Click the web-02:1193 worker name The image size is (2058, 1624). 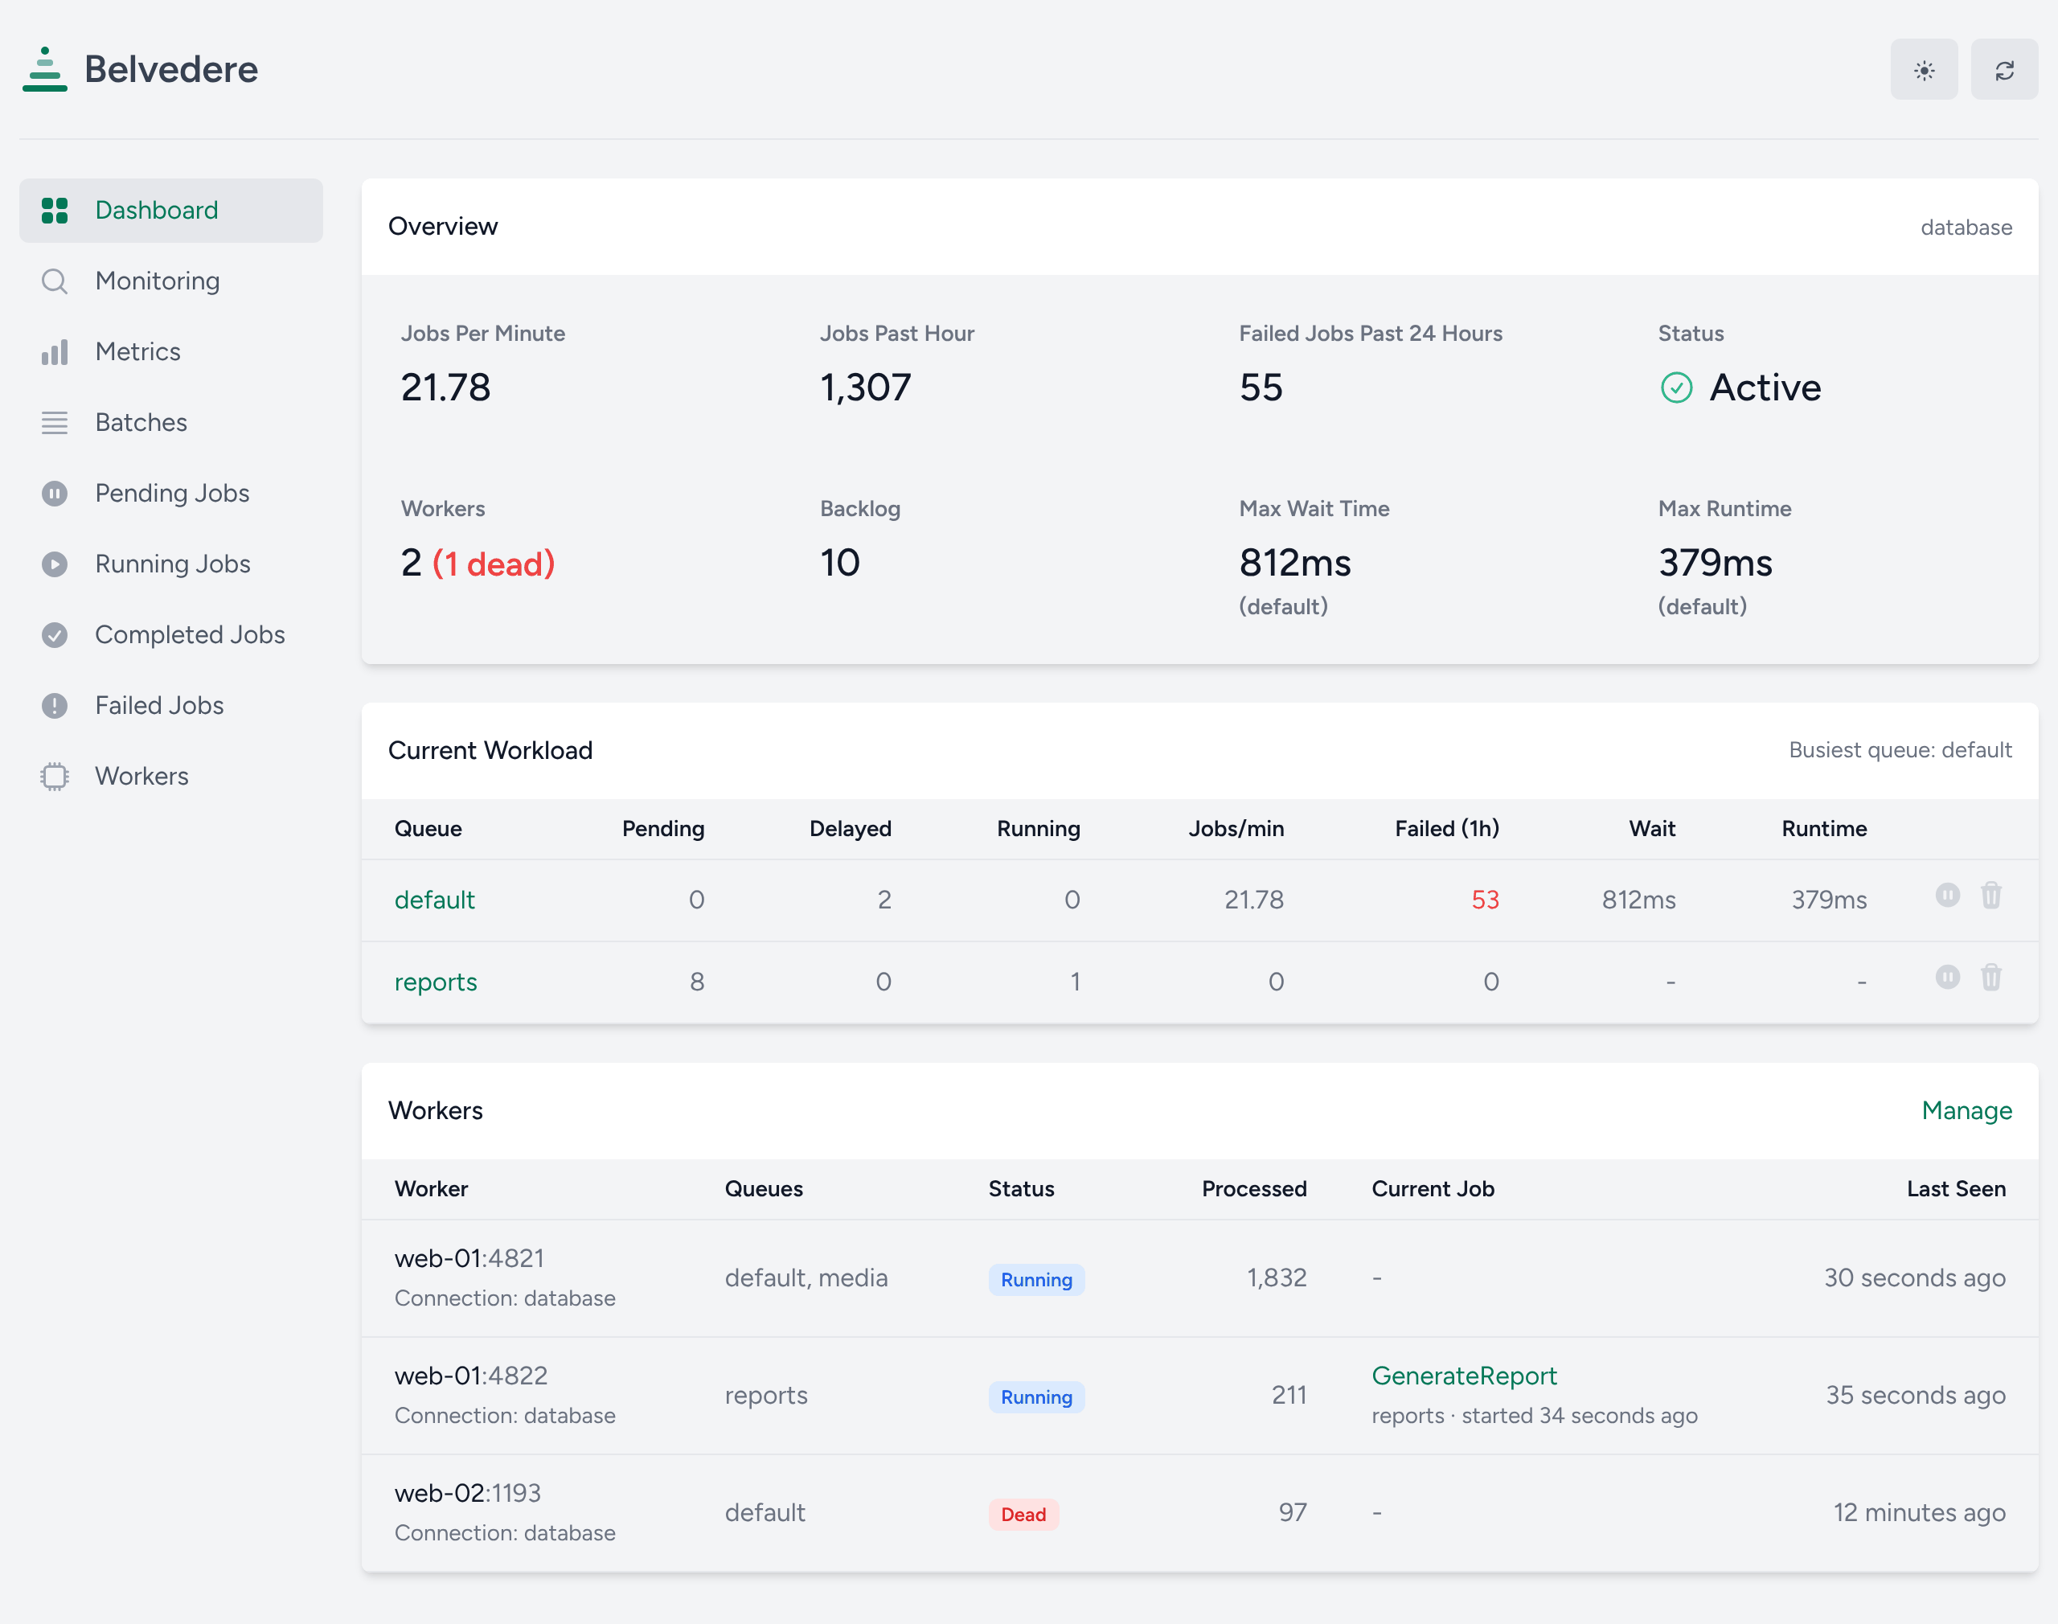click(467, 1493)
